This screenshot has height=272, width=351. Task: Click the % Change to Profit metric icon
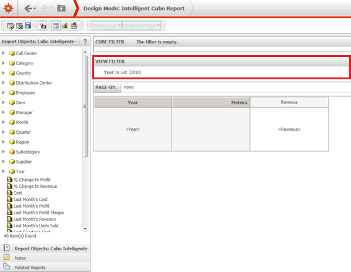coord(9,180)
